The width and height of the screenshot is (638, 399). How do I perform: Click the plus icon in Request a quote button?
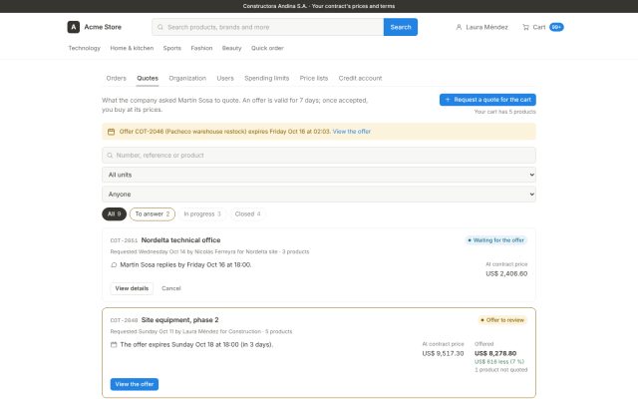pos(448,100)
